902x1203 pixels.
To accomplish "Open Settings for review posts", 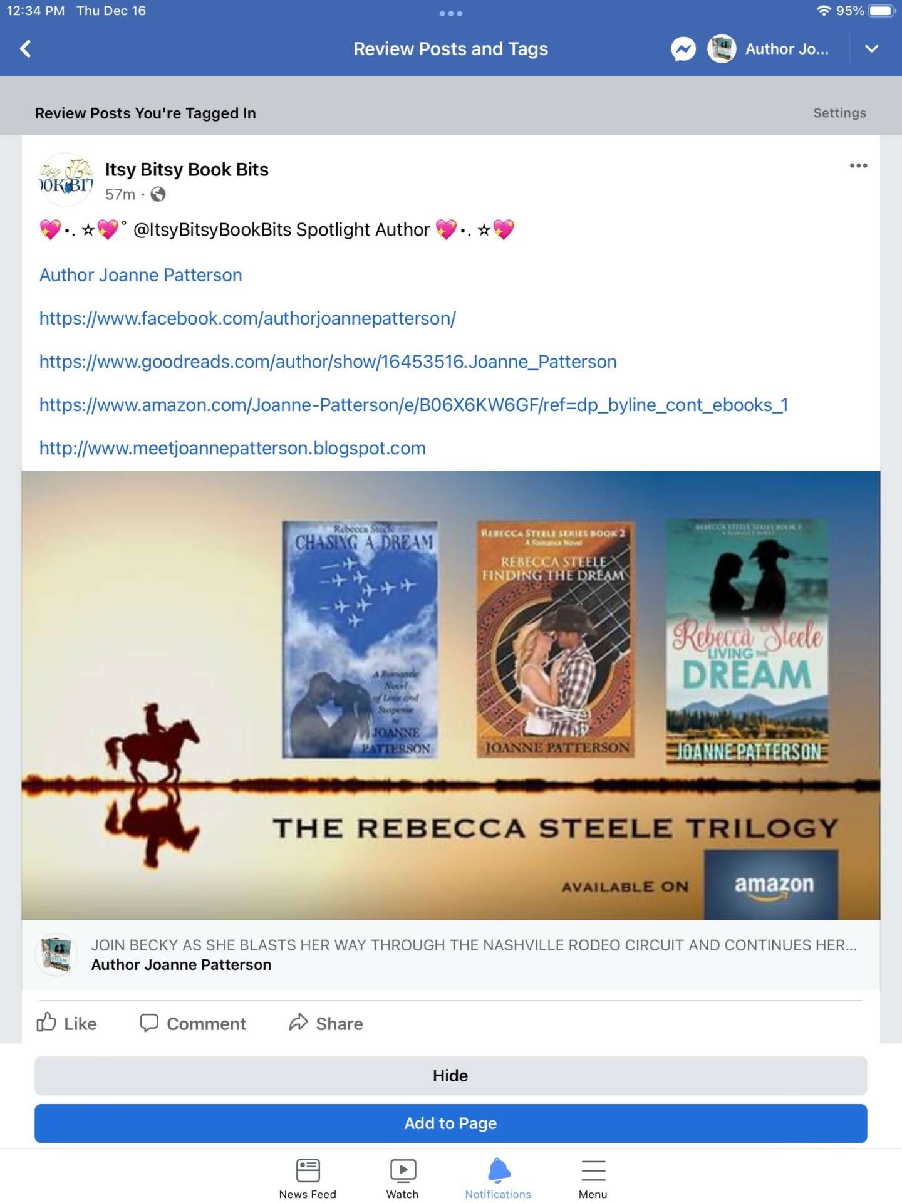I will 839,113.
